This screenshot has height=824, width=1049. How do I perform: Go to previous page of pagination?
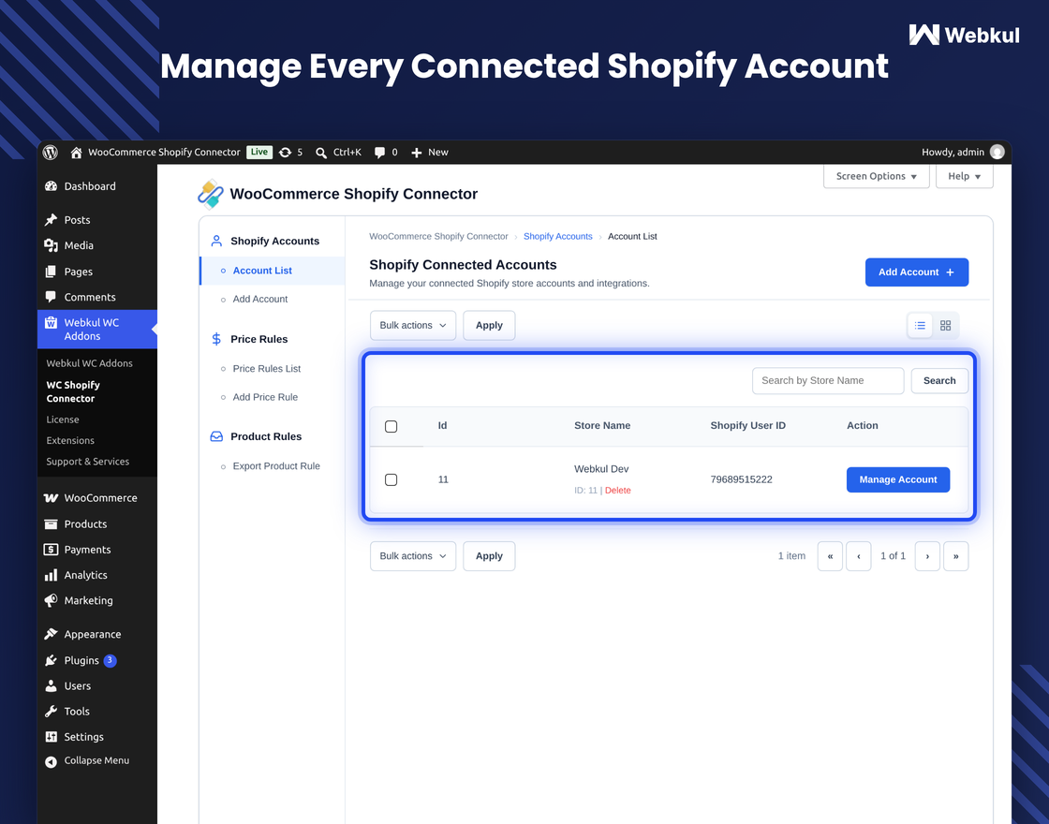(858, 556)
